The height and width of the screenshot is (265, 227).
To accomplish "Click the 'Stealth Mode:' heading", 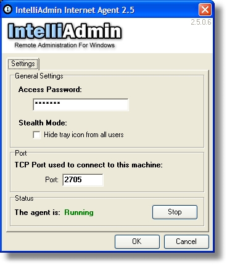I will click(x=43, y=123).
